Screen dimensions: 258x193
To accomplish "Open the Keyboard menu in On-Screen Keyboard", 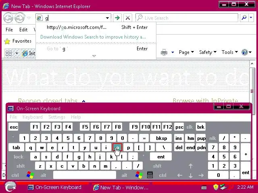I will click(x=32, y=117).
